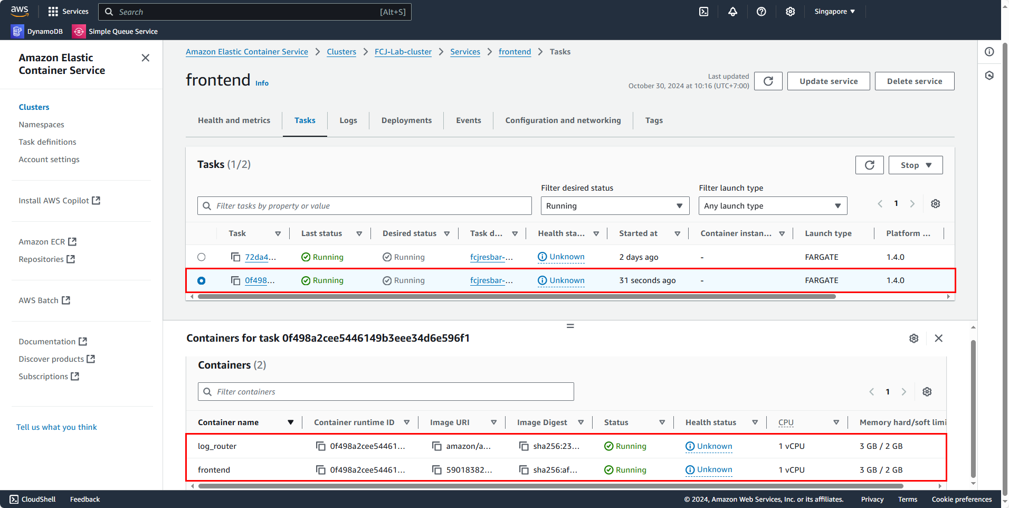Sort tasks by Started at column
The image size is (1009, 508).
[x=677, y=233]
